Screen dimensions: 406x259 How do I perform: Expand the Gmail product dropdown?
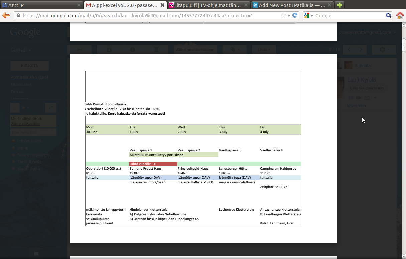pyautogui.click(x=21, y=50)
